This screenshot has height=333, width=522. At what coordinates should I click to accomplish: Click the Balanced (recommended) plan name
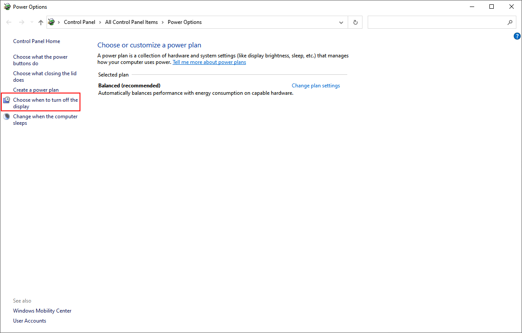coord(129,86)
